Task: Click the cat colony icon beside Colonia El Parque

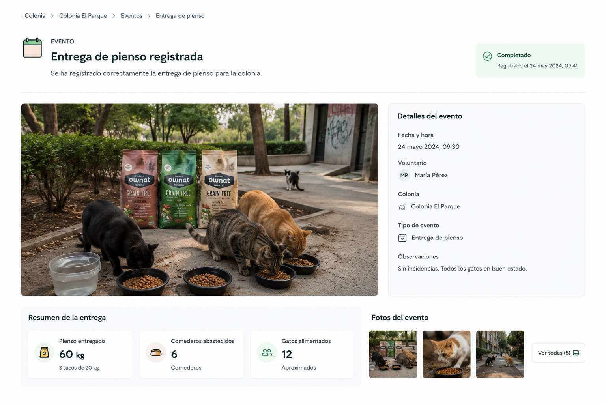Action: tap(402, 207)
